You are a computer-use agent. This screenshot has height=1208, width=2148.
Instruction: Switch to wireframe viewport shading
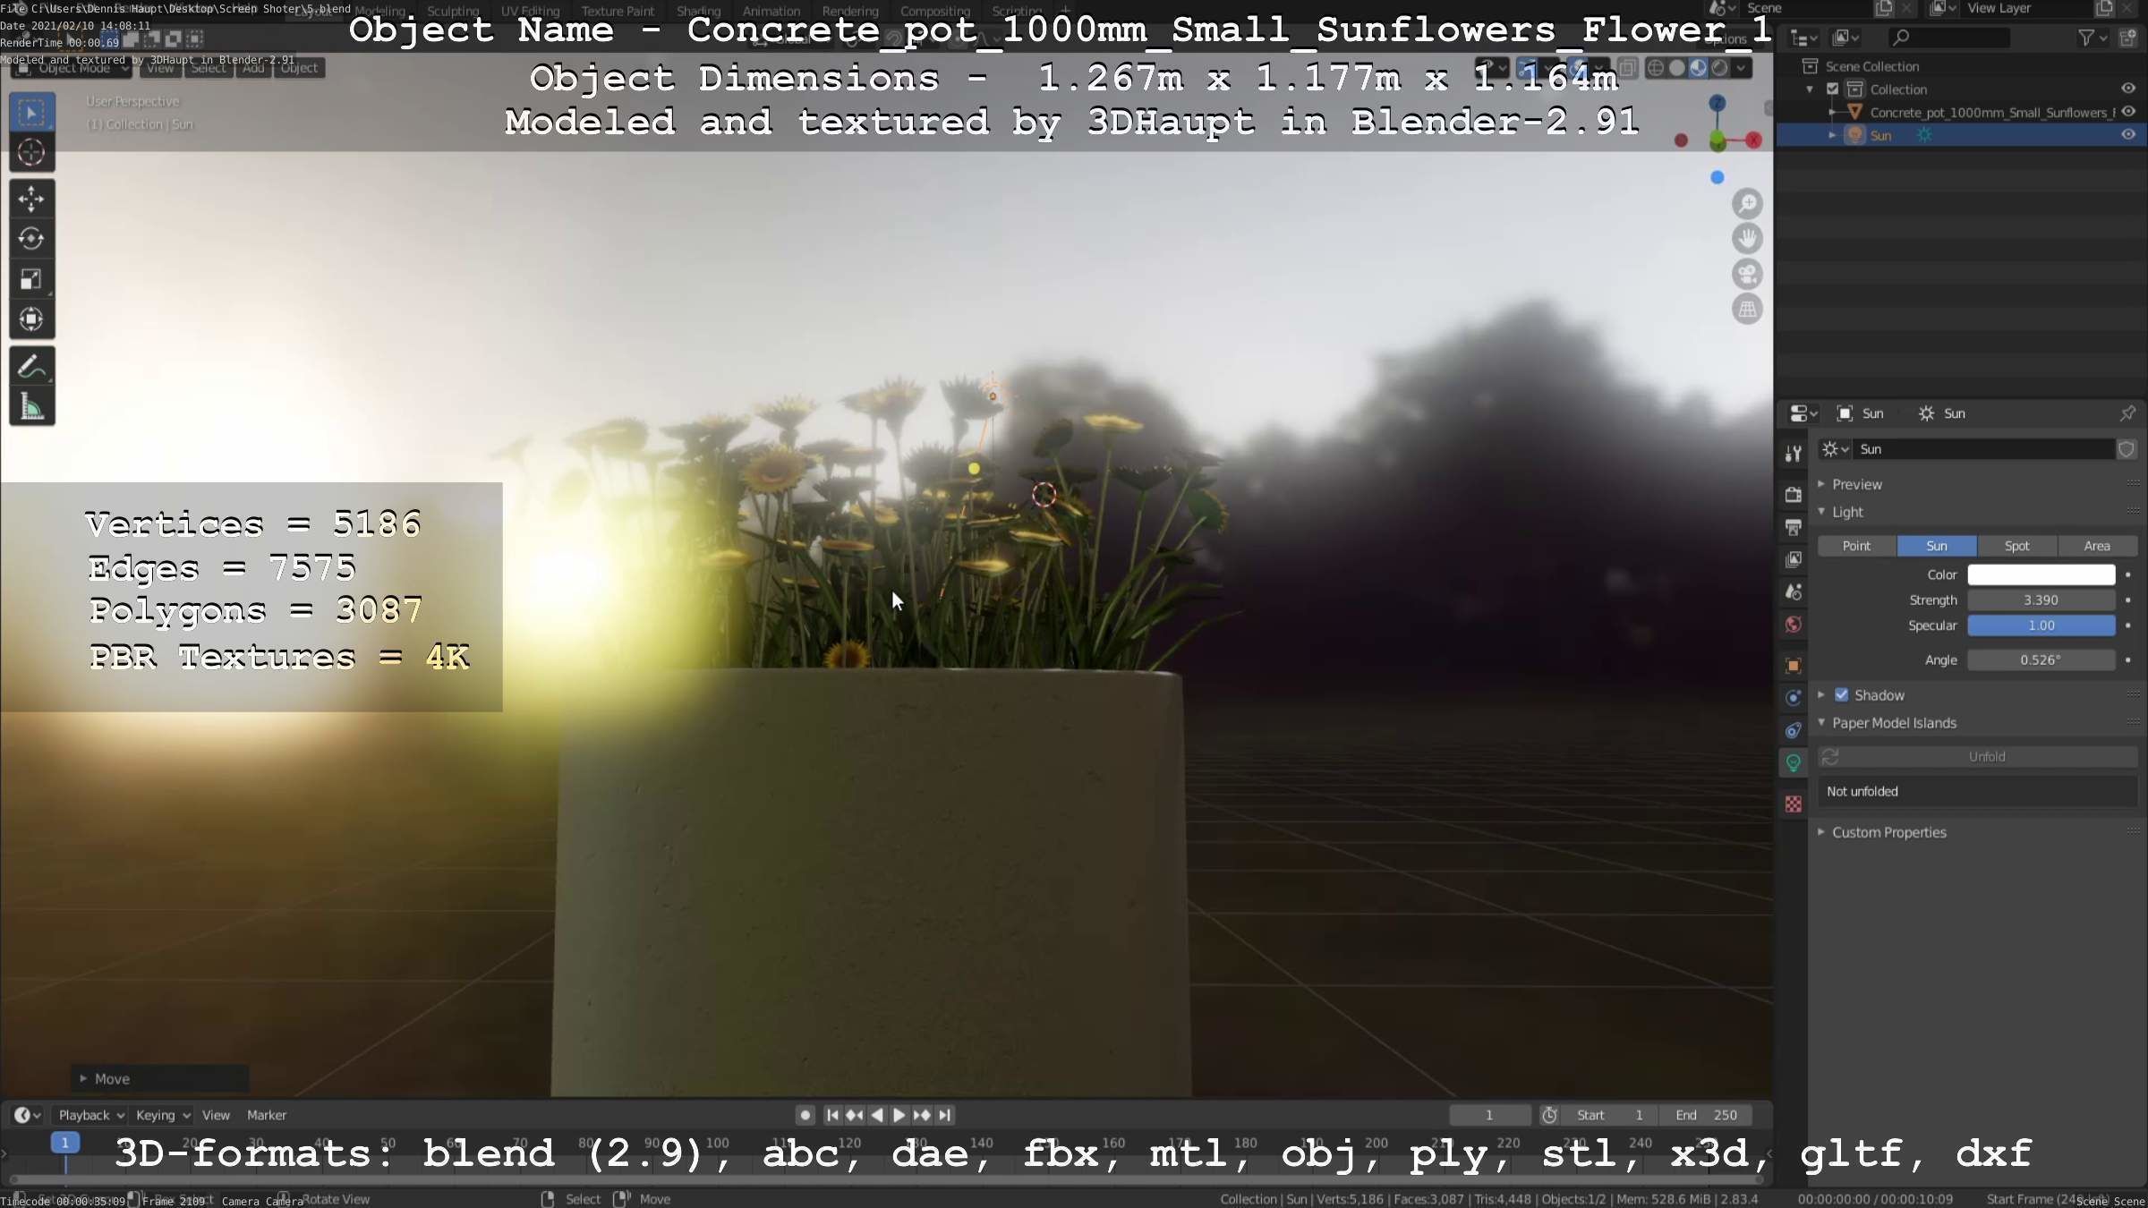pyautogui.click(x=1656, y=68)
